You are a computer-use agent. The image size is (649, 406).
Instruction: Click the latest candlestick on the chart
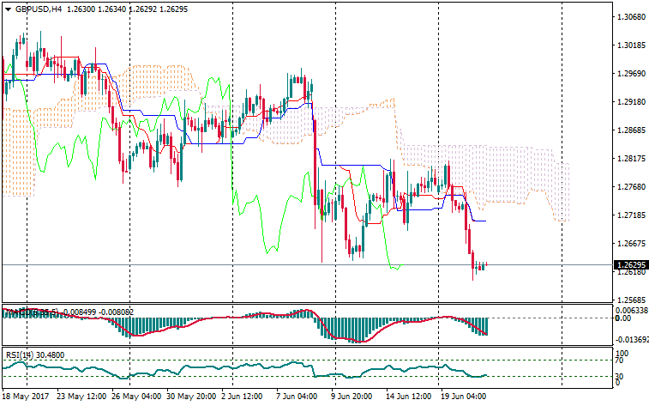click(x=485, y=266)
